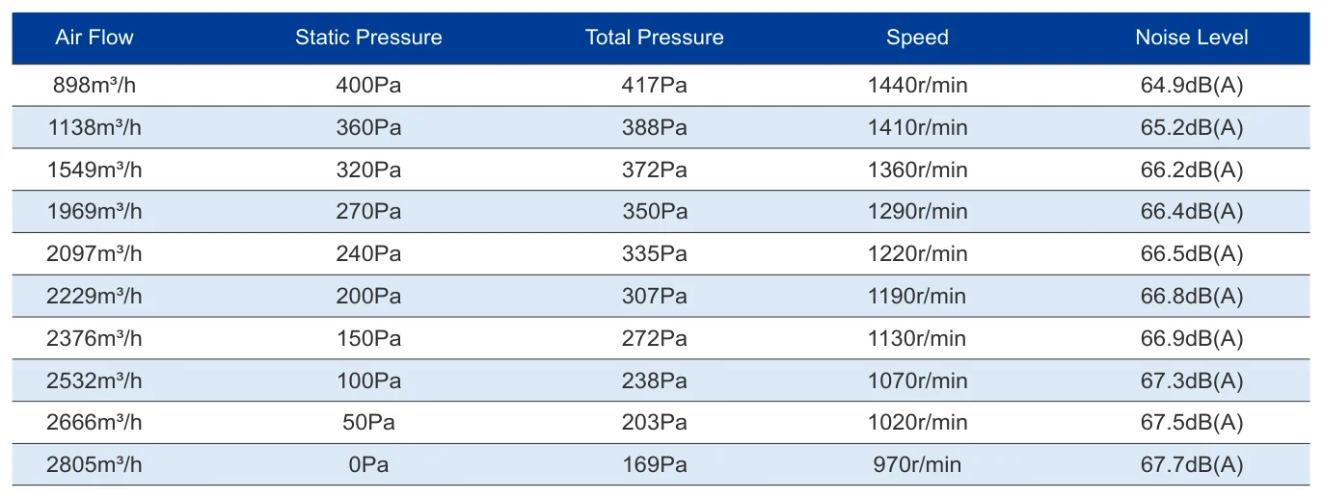Click the 970r/min speed cell

918,465
